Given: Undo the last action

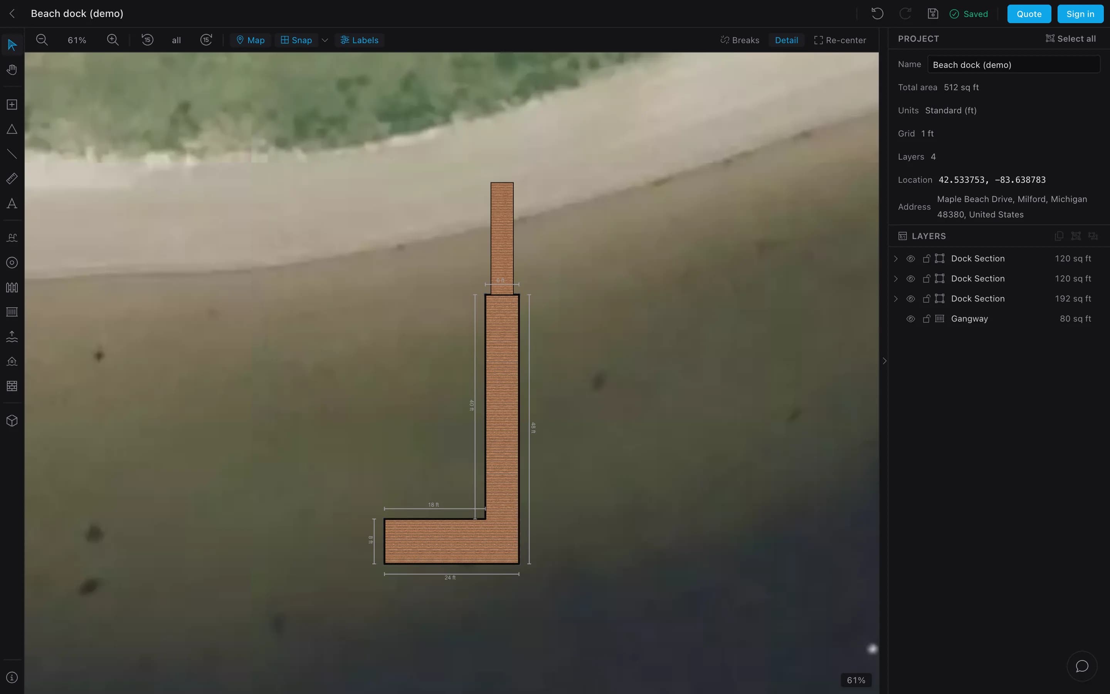Looking at the screenshot, I should coord(877,14).
